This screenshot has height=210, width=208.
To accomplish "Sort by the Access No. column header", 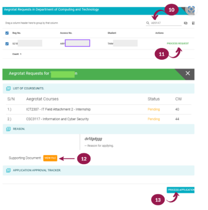I will coord(66,33).
